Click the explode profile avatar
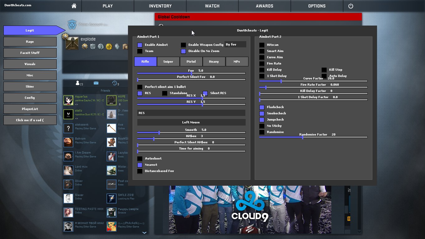This screenshot has height=239, width=425. [72, 43]
